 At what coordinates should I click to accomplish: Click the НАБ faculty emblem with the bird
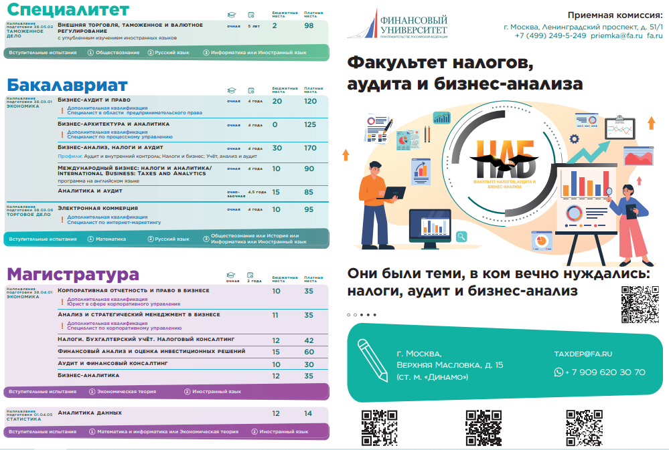click(504, 164)
